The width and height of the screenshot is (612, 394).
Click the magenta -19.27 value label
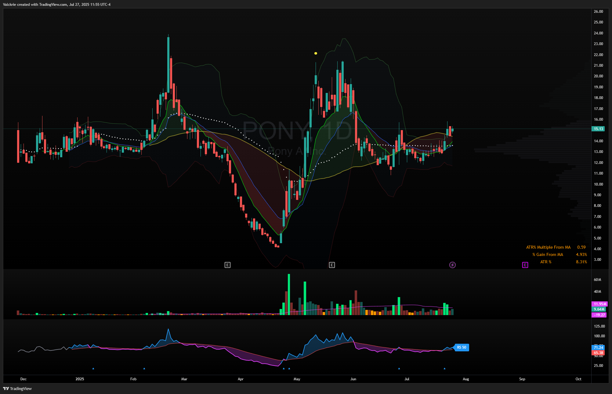click(x=599, y=315)
